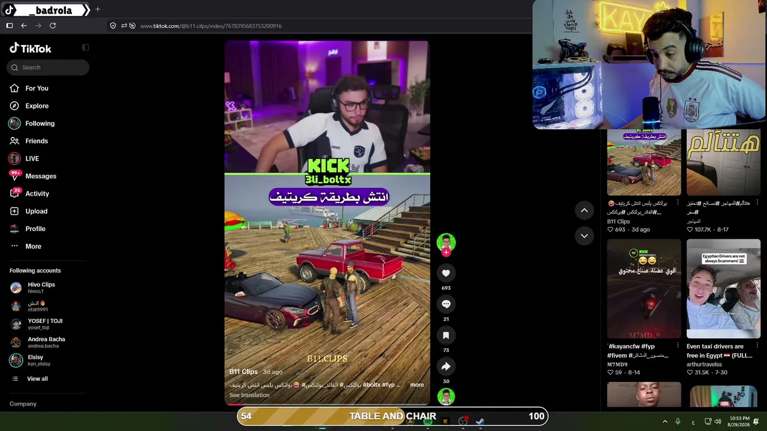
Task: Click the shield site-security icon in the address bar
Action: coord(113,26)
